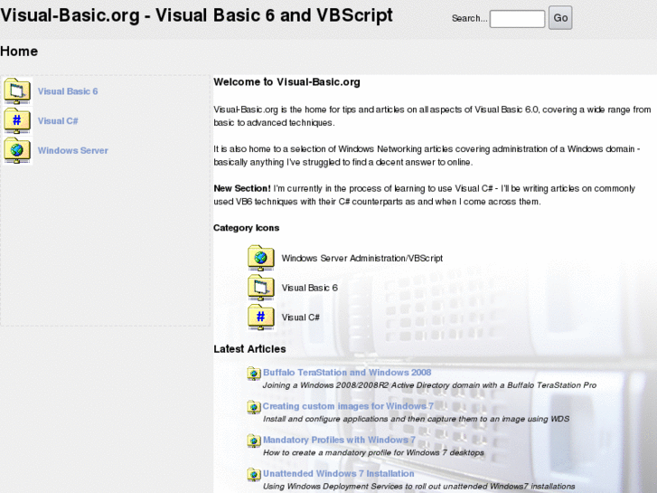The width and height of the screenshot is (657, 493).
Task: Click the Latest Articles heading
Action: (249, 349)
